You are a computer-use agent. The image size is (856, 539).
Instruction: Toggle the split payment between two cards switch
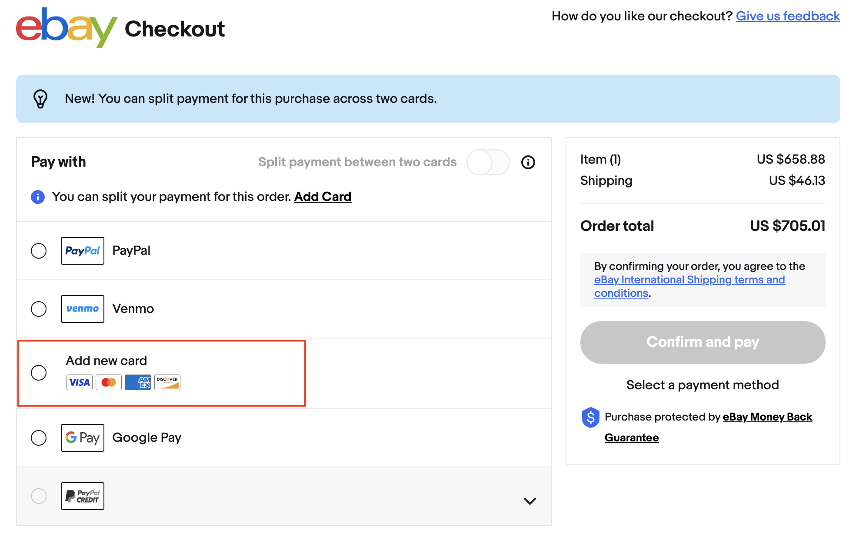490,163
